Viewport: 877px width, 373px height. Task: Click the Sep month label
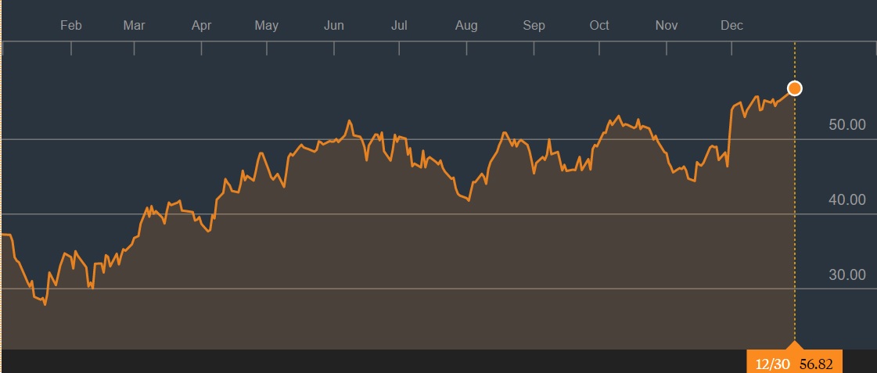point(534,25)
